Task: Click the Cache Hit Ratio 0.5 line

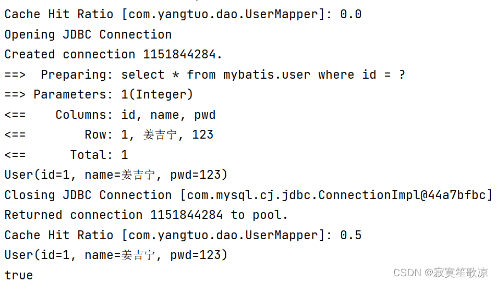Action: coord(183,235)
